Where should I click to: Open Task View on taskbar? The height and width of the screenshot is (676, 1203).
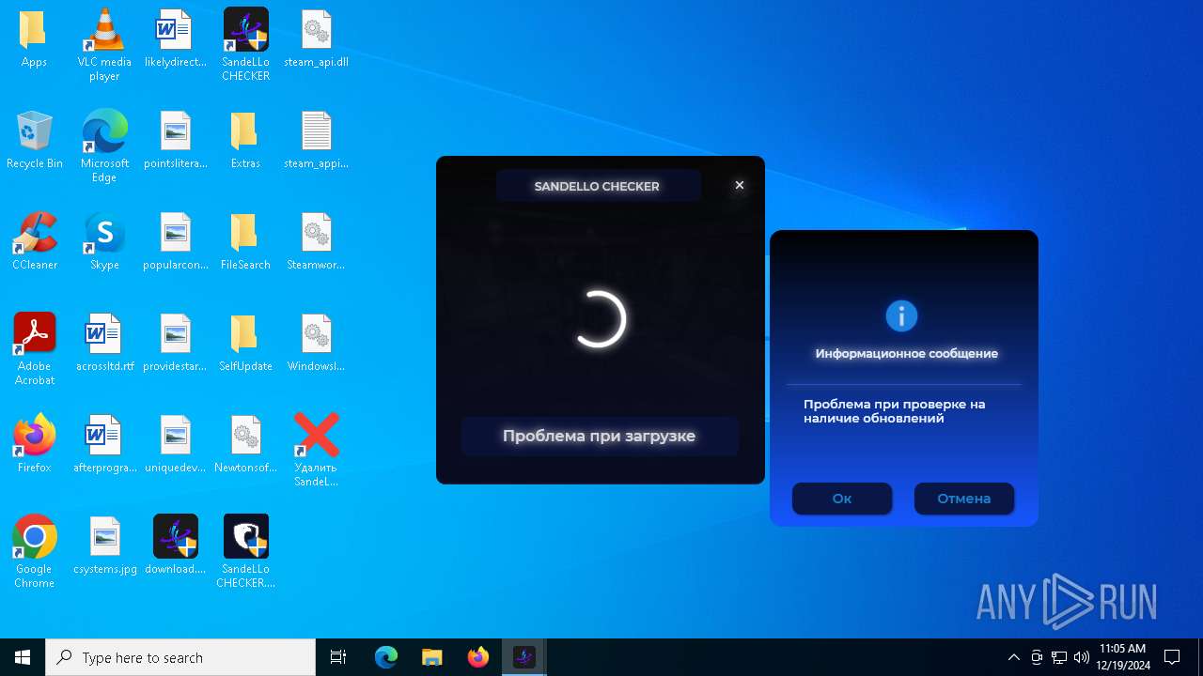(338, 657)
